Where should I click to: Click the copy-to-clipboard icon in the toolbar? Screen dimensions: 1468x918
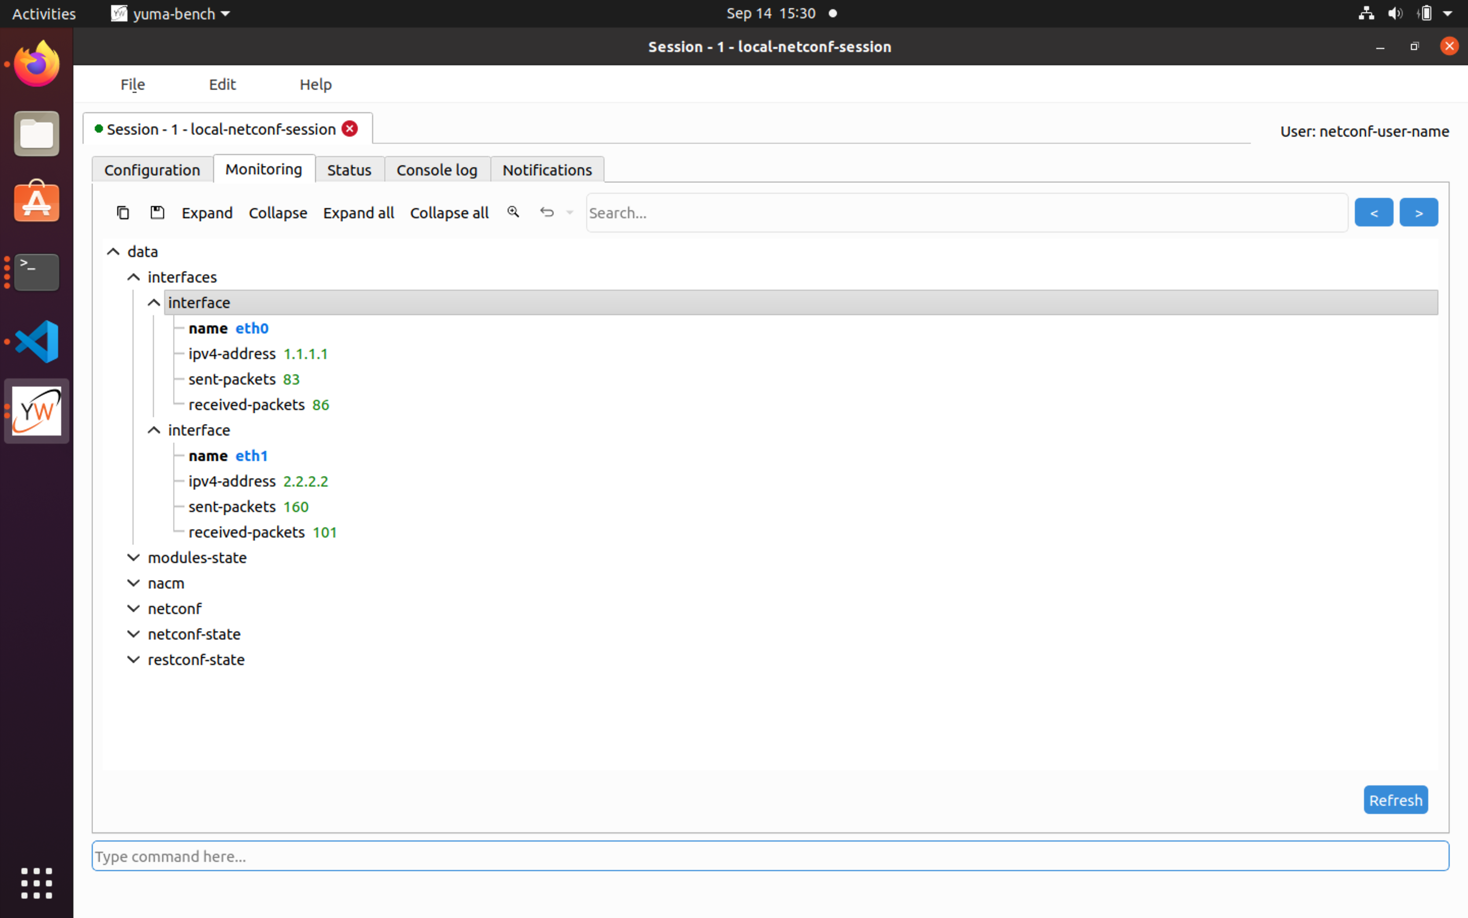[x=123, y=213]
